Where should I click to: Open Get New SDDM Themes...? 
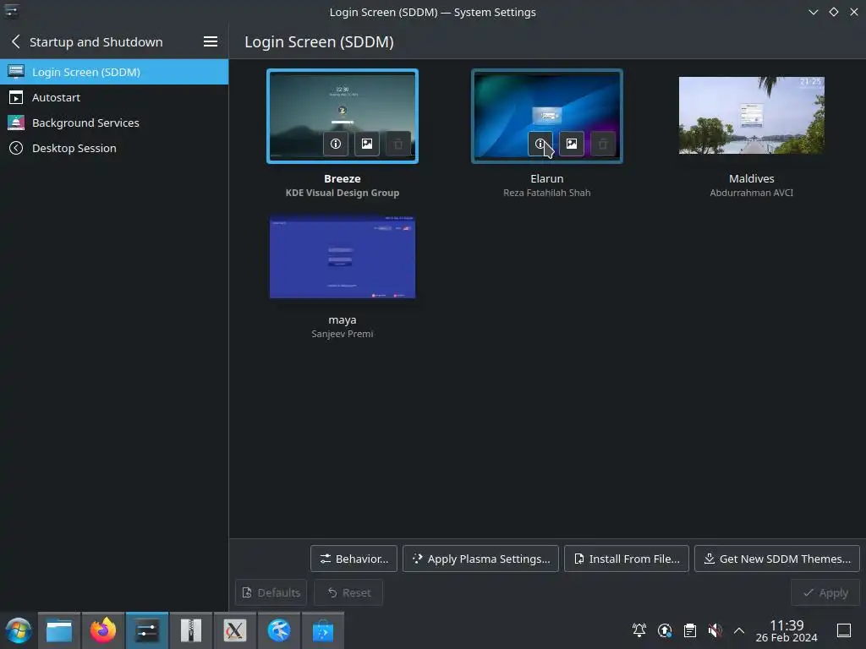776,559
